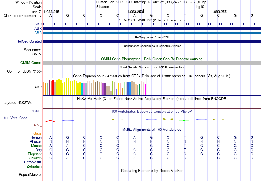Viewport: 261px width, 181px height.
Task: Click the 'Human Feb. 2009 (GRCh37/hg19)' assembly text
Action: click(123, 2)
